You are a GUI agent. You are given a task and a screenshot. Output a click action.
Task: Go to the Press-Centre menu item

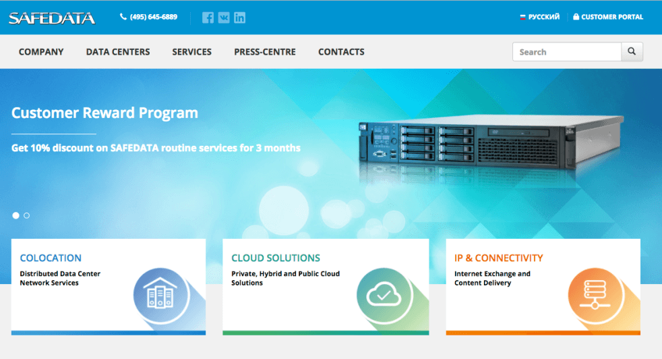pos(265,52)
